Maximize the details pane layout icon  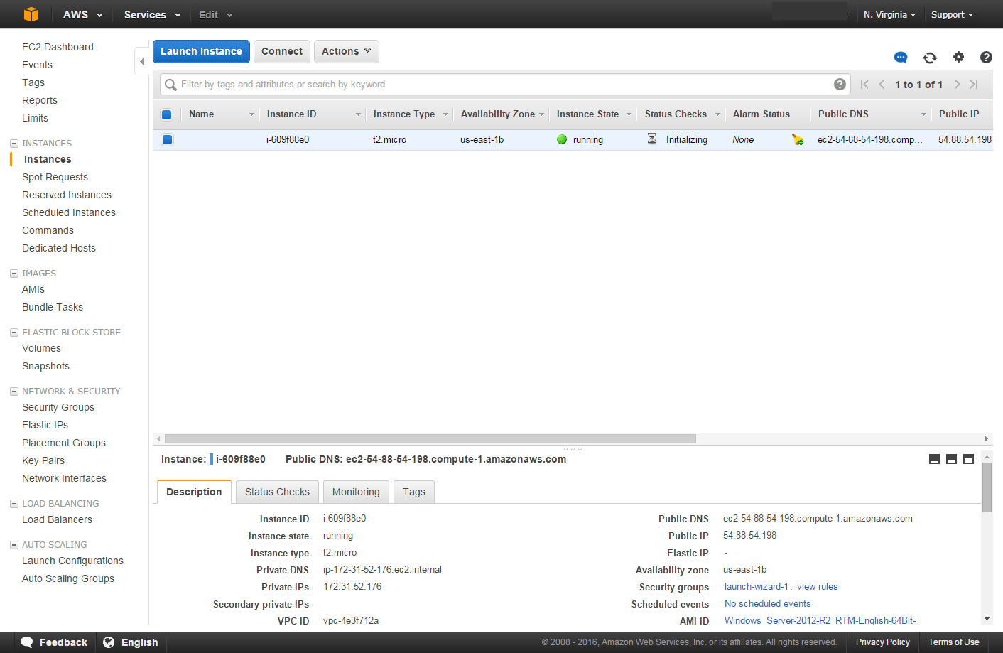(968, 459)
